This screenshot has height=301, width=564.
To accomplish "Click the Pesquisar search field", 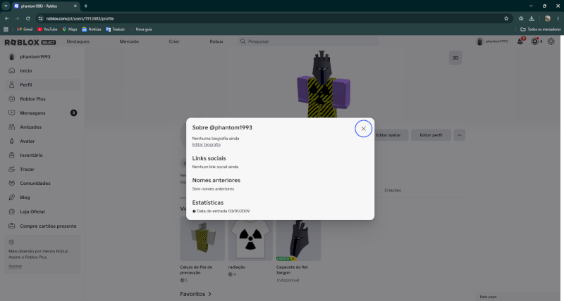I will [x=308, y=41].
